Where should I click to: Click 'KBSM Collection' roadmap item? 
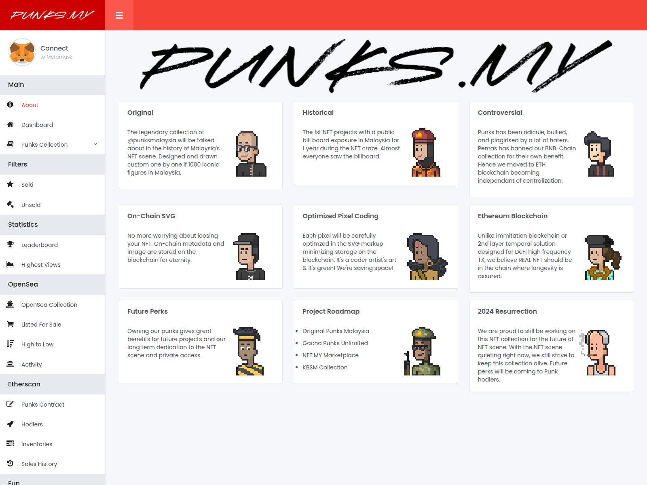pos(325,367)
